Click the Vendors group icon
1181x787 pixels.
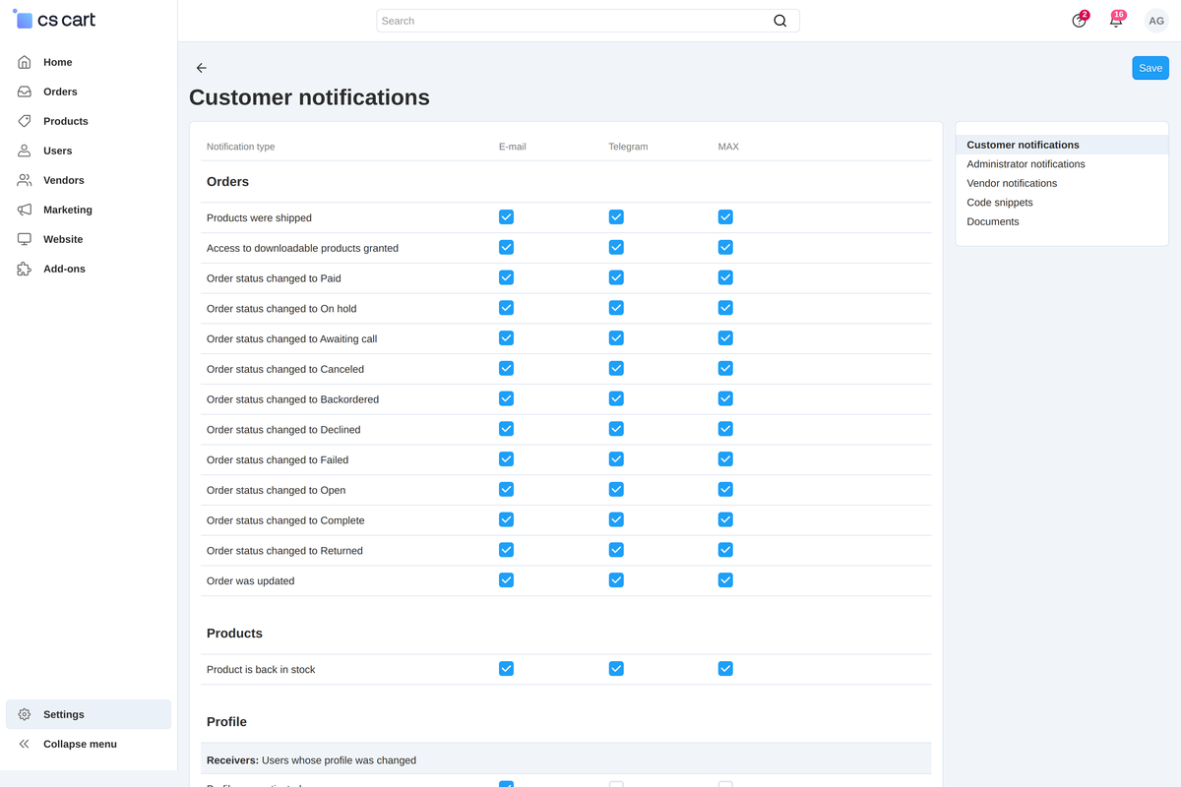25,180
